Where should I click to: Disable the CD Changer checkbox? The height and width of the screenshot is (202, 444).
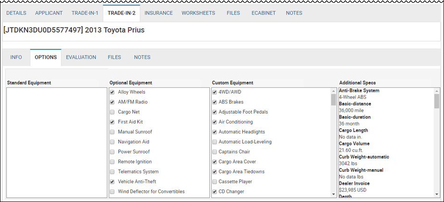click(x=215, y=192)
